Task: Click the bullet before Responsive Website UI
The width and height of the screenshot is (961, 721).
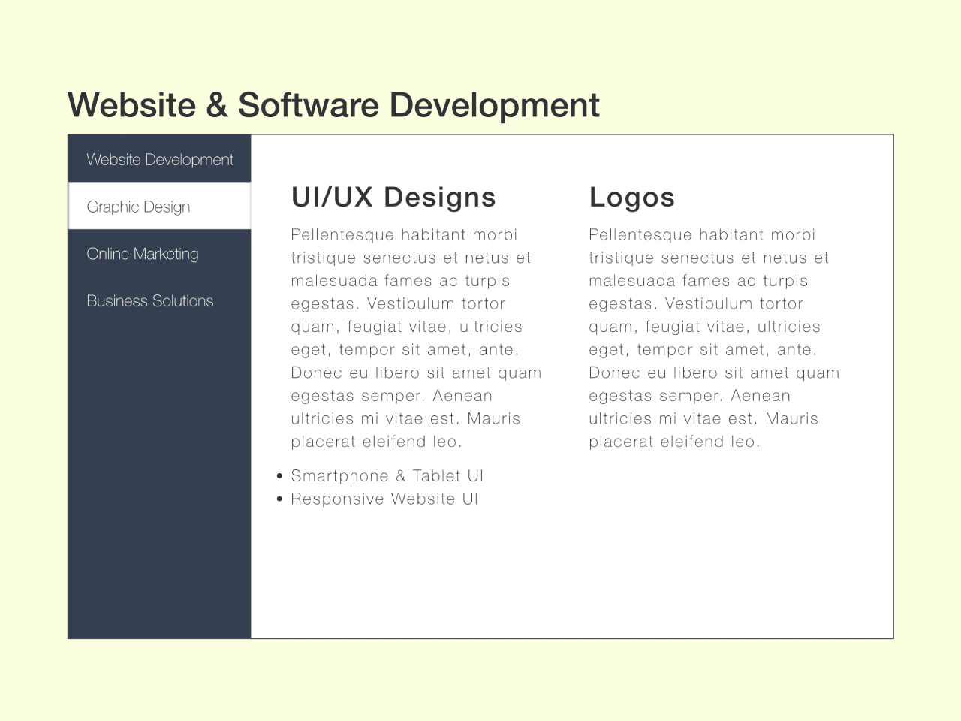Action: pos(279,499)
